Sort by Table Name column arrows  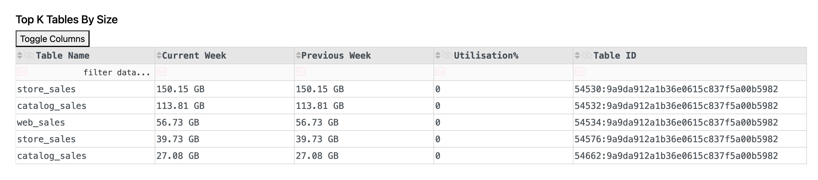coord(20,56)
